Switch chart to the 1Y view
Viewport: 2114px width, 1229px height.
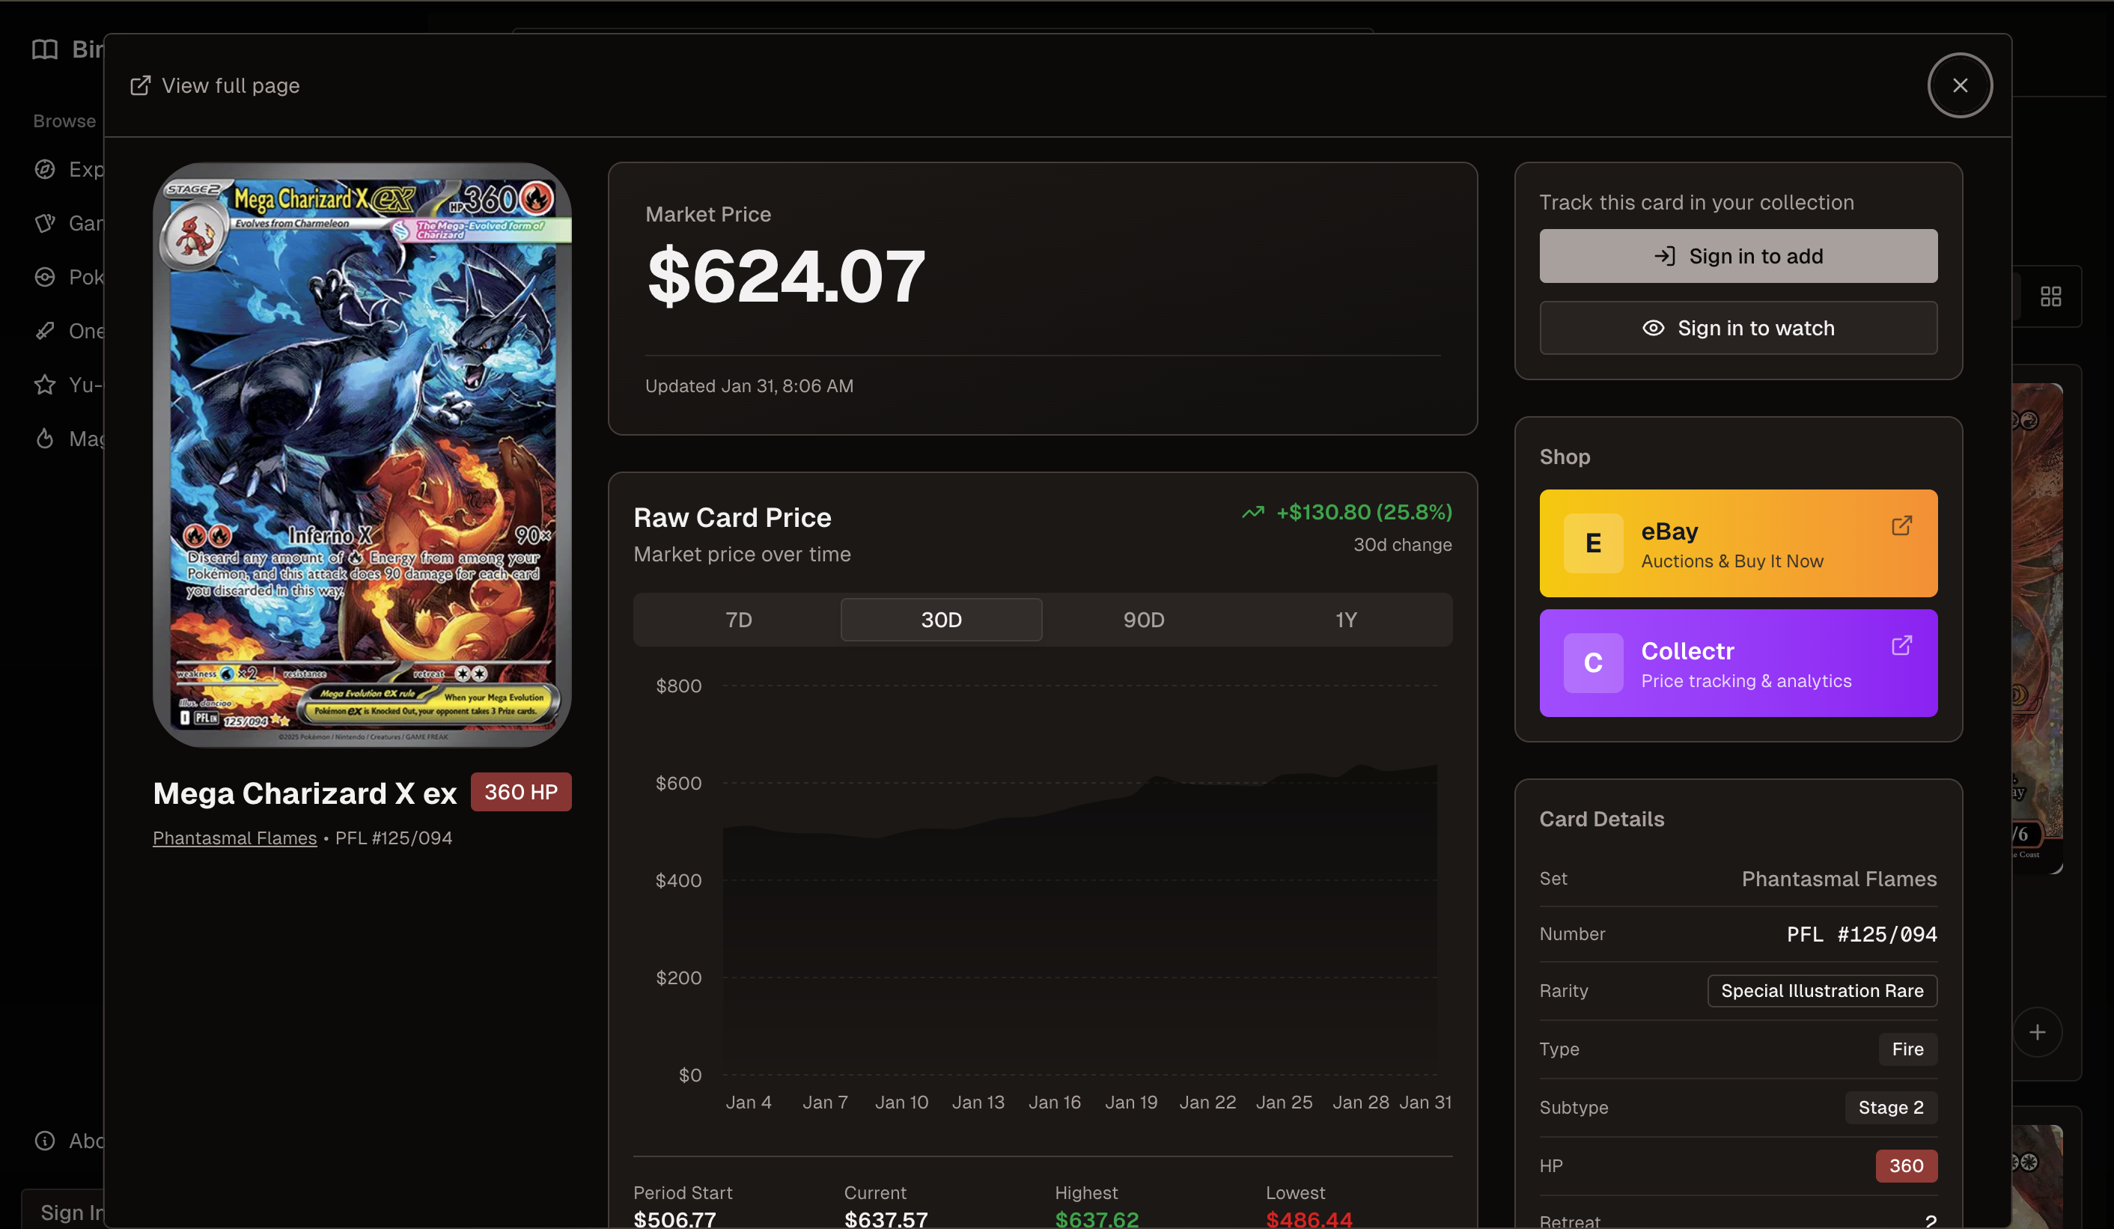click(1345, 619)
